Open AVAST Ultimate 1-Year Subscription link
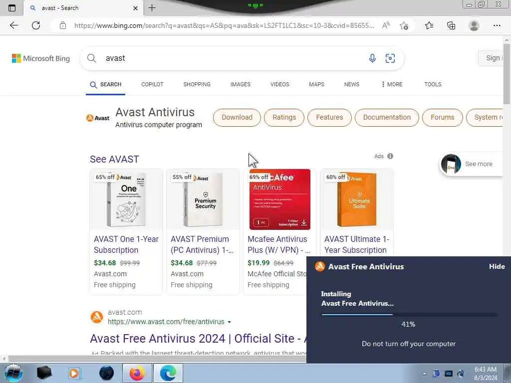 357,244
